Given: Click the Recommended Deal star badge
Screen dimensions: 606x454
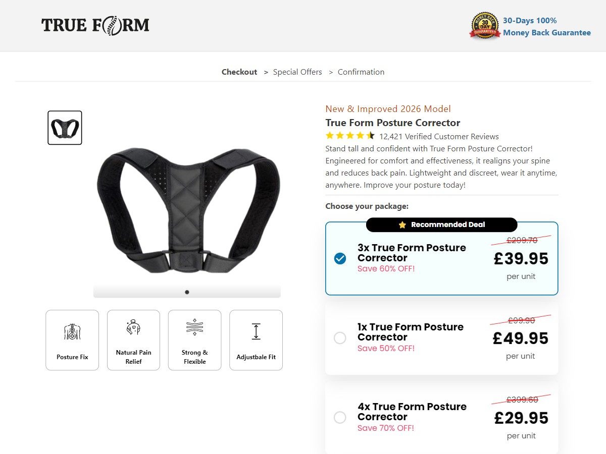Looking at the screenshot, I should click(442, 225).
